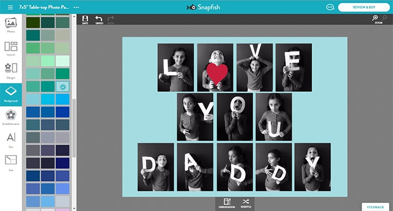Open the Feedback tab
Screen dimensions: 393x211
click(x=376, y=207)
